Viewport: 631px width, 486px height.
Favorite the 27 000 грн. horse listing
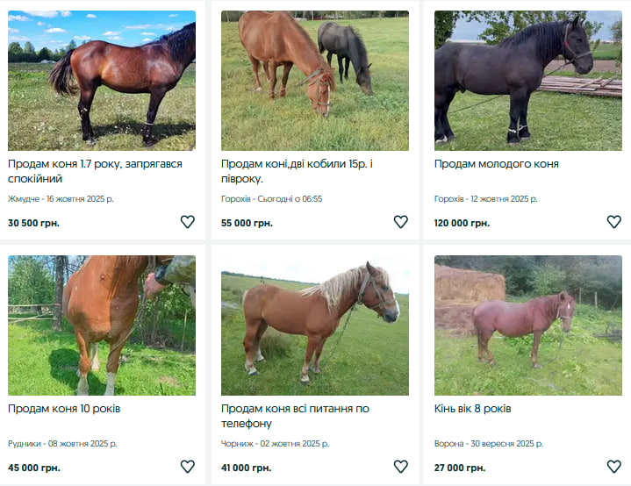point(614,467)
